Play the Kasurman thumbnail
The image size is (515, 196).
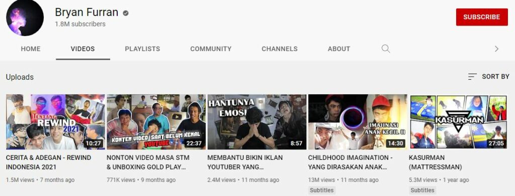(x=459, y=122)
